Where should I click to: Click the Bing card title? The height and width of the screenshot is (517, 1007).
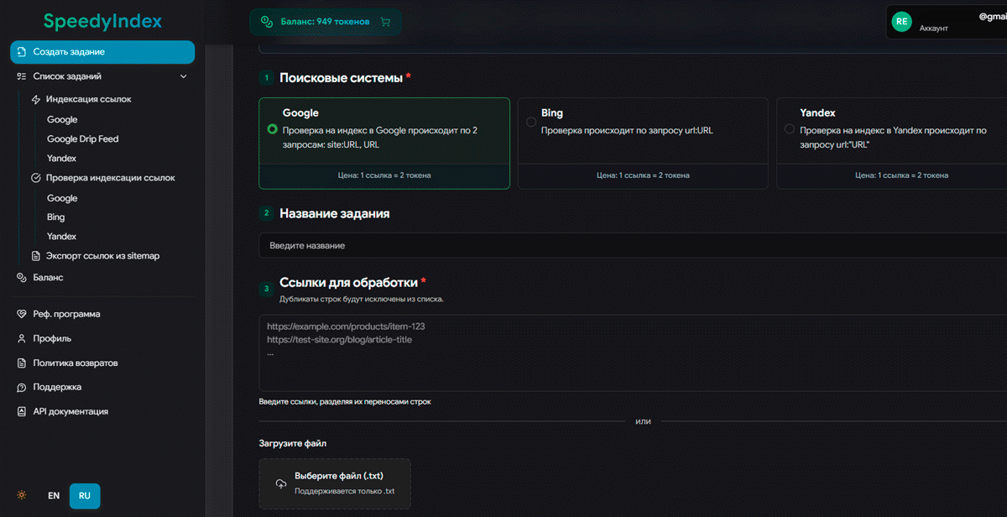click(552, 112)
